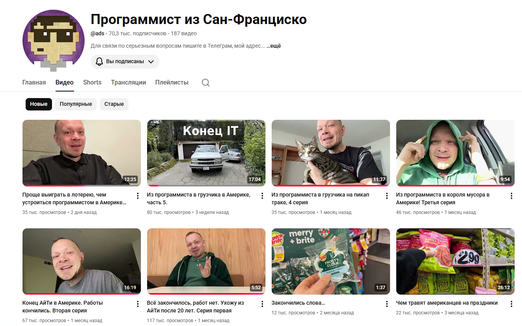The height and width of the screenshot is (326, 522).
Task: Open three-dot menu for короля мусора video
Action: tap(512, 196)
